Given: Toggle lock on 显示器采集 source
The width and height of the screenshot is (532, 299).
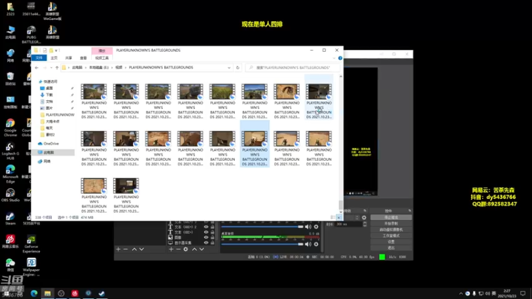Looking at the screenshot, I should click(212, 243).
